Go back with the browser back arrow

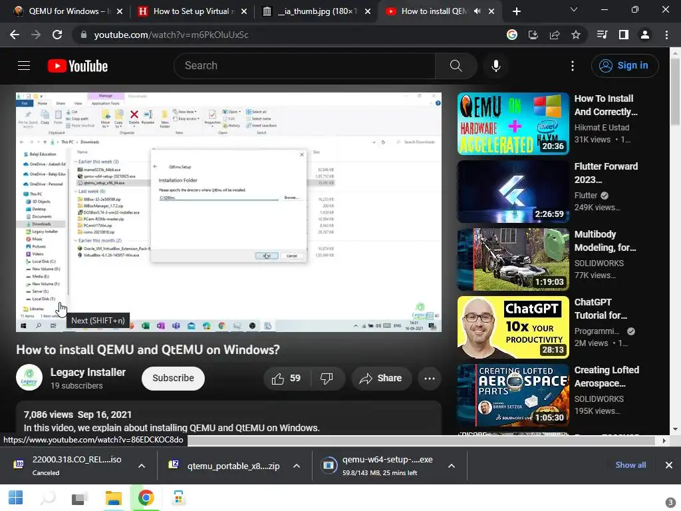point(15,35)
